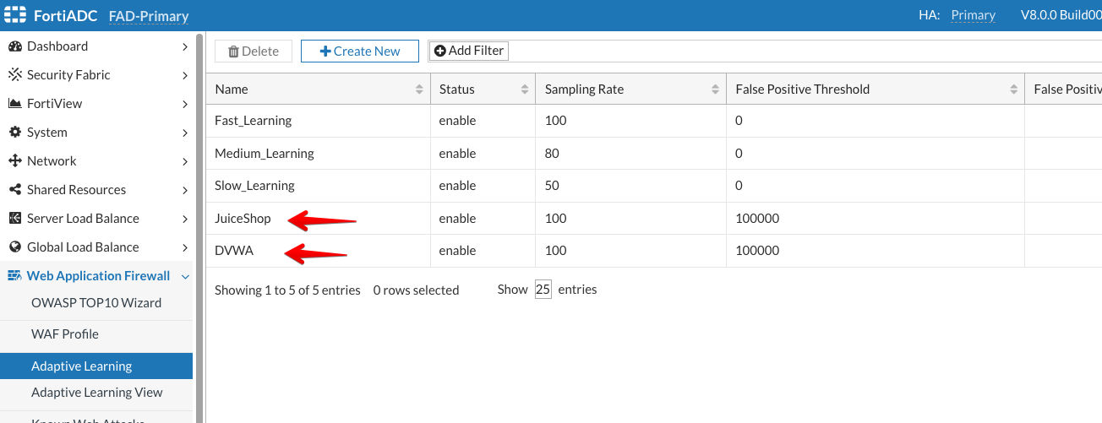This screenshot has height=423, width=1102.
Task: Open the OWASP TOP10 Wizard page
Action: pyautogui.click(x=96, y=303)
